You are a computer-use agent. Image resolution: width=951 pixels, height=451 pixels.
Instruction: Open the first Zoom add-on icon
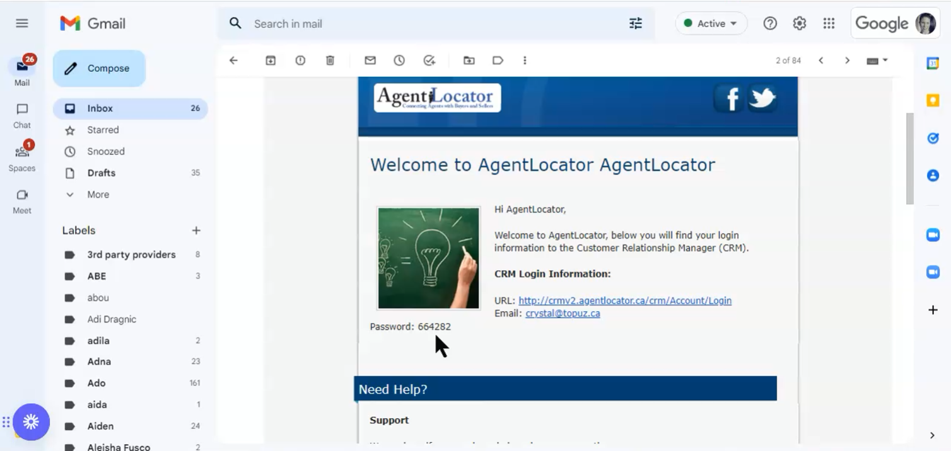click(933, 234)
